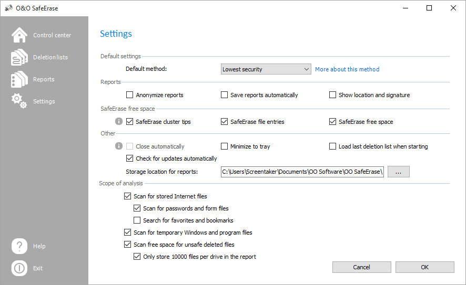Enable Save reports automatically
The height and width of the screenshot is (285, 466).
point(225,95)
